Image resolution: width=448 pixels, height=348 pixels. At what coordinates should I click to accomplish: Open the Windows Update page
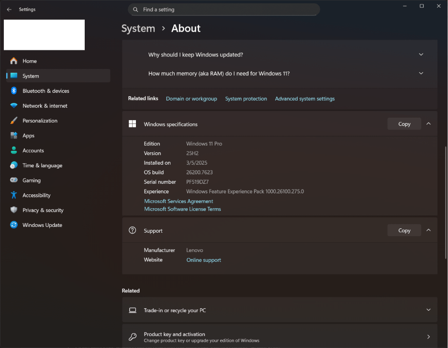click(x=58, y=225)
